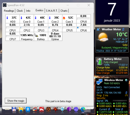Click the Battery Meter battery plug icon
The height and width of the screenshot is (115, 130).
(x=99, y=62)
